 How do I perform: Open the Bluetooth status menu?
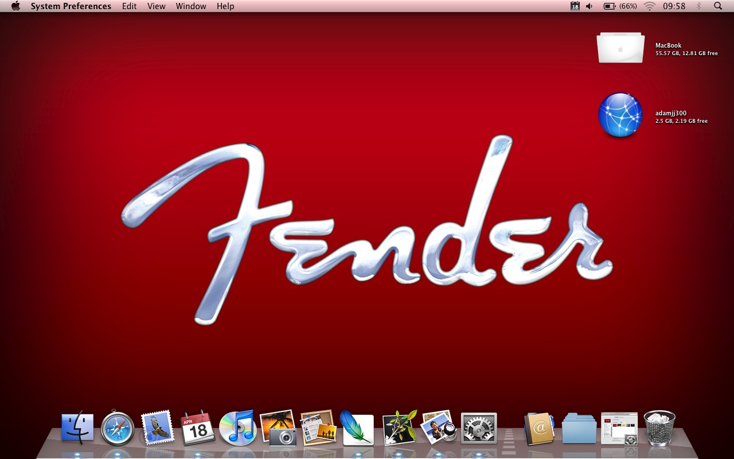(699, 6)
